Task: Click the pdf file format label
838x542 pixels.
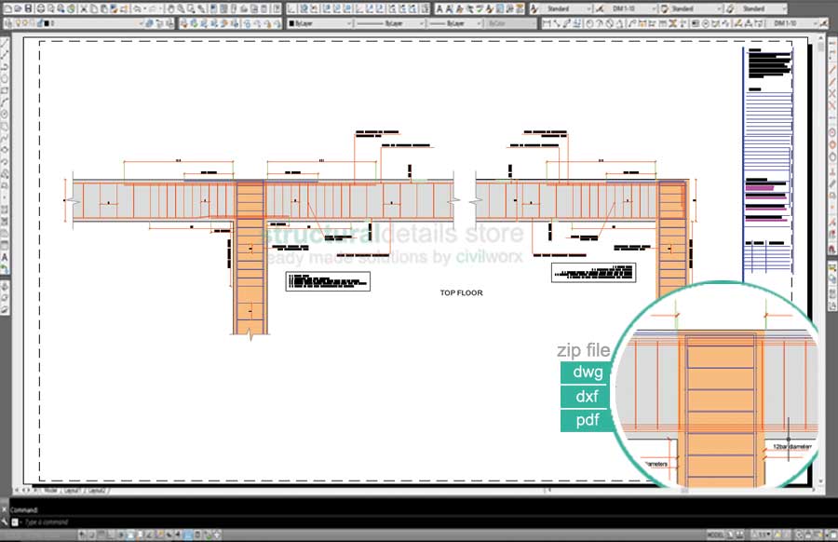Action: pyautogui.click(x=588, y=420)
